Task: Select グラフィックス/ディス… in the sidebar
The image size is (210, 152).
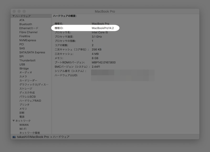Action: (x=34, y=85)
